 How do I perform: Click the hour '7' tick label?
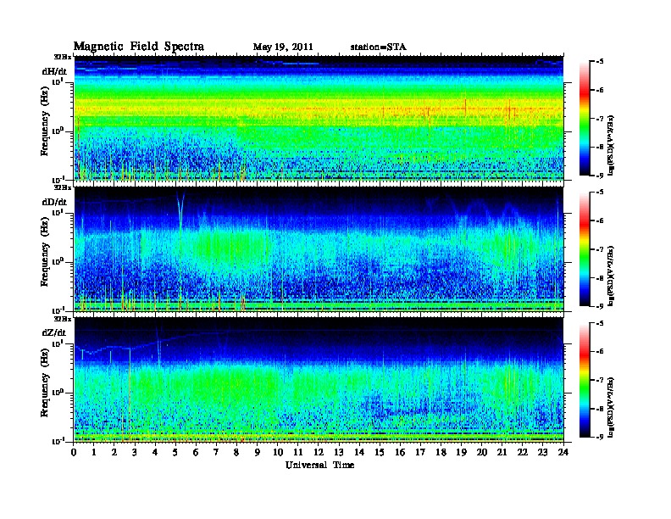point(216,452)
